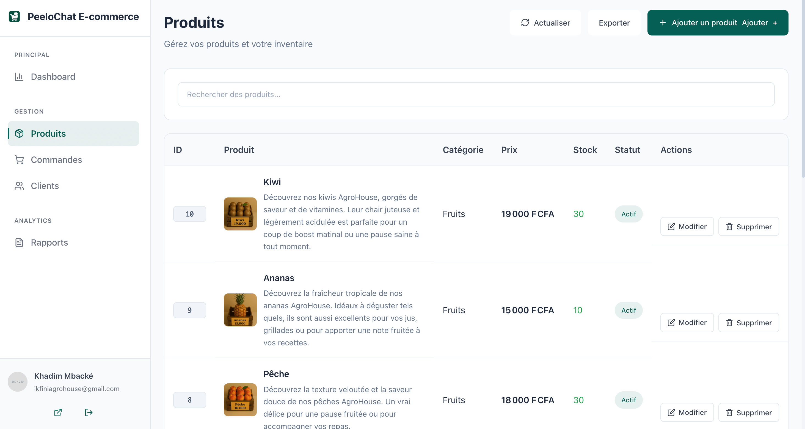Viewport: 805px width, 429px height.
Task: Click the email ikfiniagrohouse@gmail.com
Action: pyautogui.click(x=76, y=389)
